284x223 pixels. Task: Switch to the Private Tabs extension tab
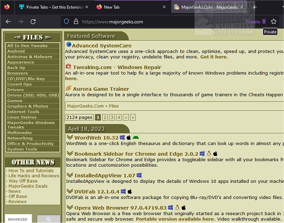(x=52, y=7)
